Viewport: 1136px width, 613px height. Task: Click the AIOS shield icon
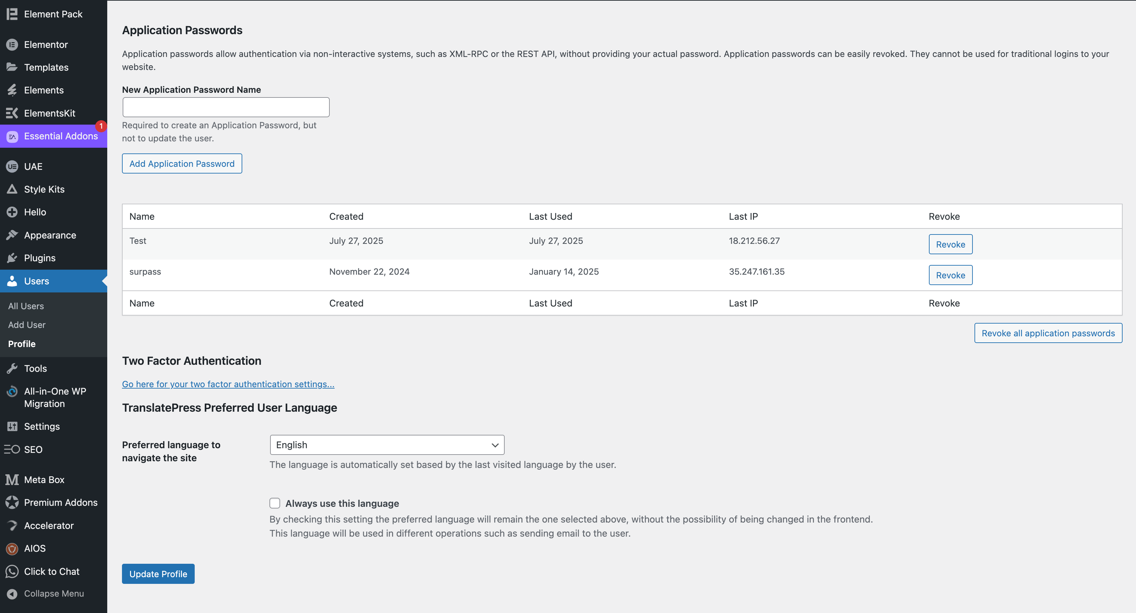tap(12, 548)
